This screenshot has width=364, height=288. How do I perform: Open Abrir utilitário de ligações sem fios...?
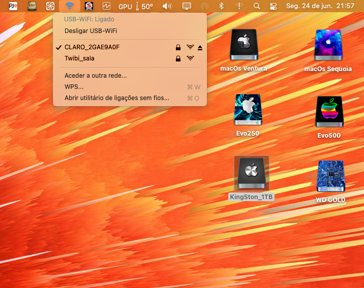tap(130, 98)
